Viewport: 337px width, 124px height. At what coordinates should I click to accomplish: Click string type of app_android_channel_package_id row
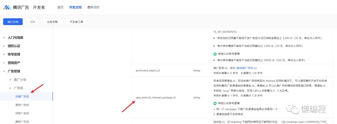197,98
